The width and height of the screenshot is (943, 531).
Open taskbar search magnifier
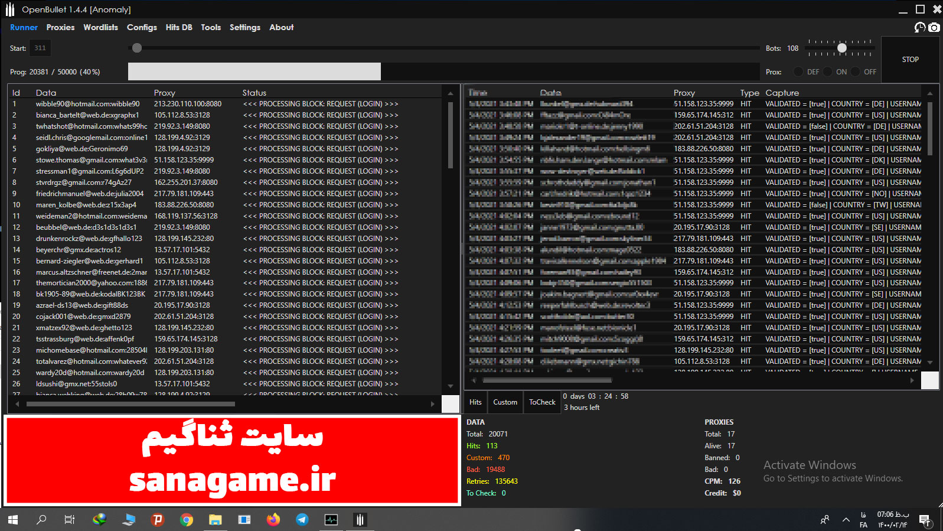click(41, 520)
